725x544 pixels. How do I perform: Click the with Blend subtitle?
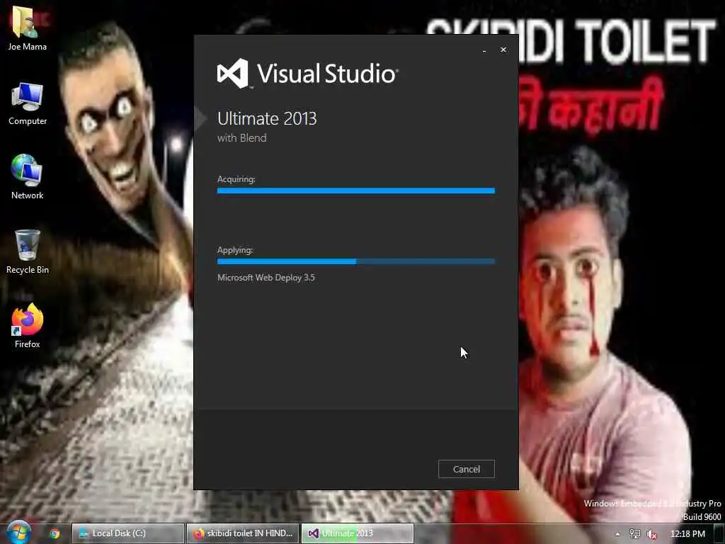point(242,138)
